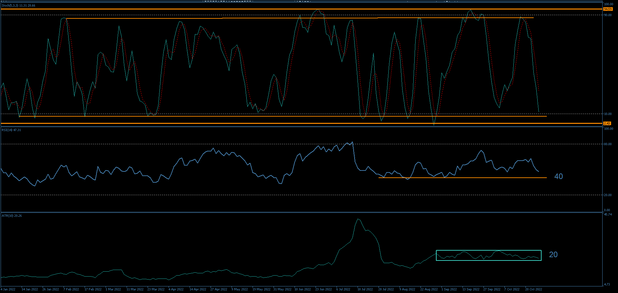Viewport: 618px width, 293px height.
Task: Click the 27 Sep 2022 date label
Action: pyautogui.click(x=492, y=289)
